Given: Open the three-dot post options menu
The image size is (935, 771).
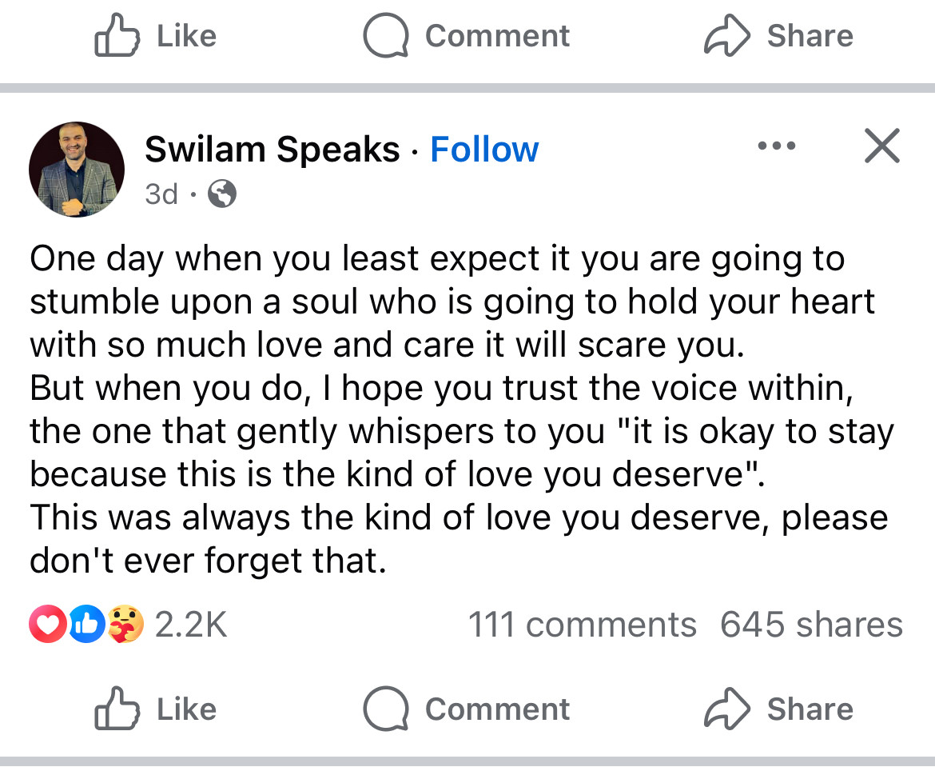Looking at the screenshot, I should point(776,146).
